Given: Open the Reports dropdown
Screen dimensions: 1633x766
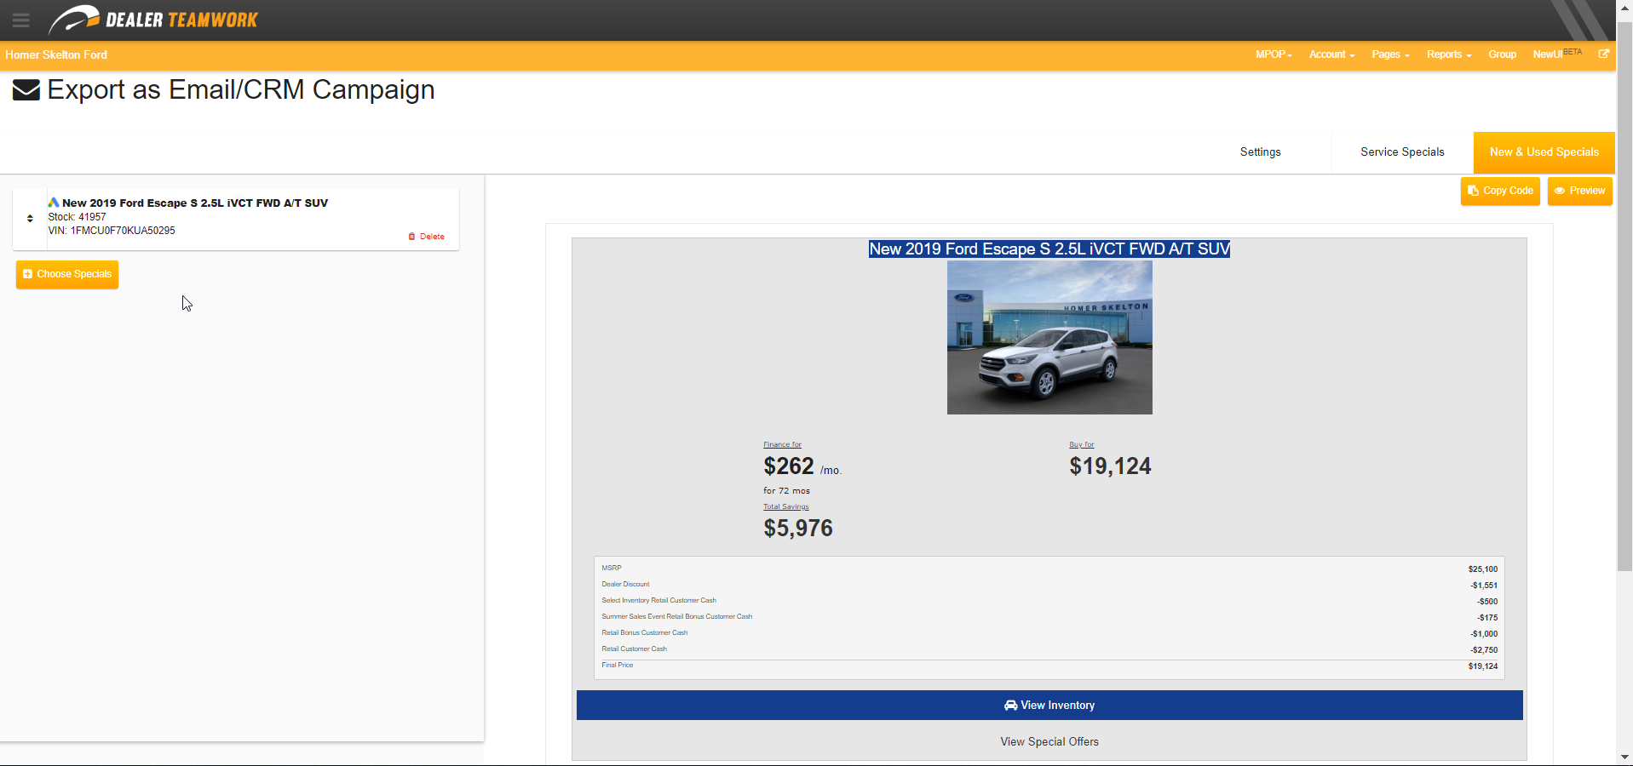Looking at the screenshot, I should point(1448,54).
